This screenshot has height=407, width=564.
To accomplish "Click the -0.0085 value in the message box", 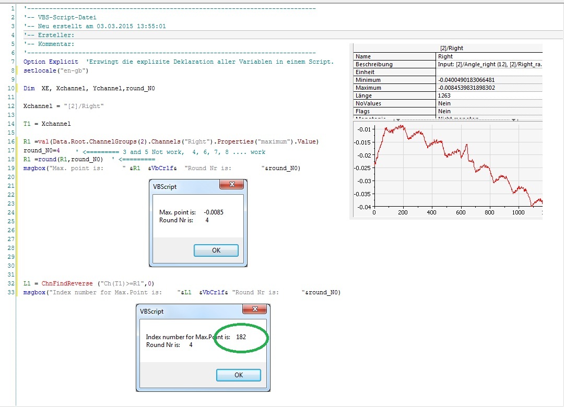I will (214, 212).
